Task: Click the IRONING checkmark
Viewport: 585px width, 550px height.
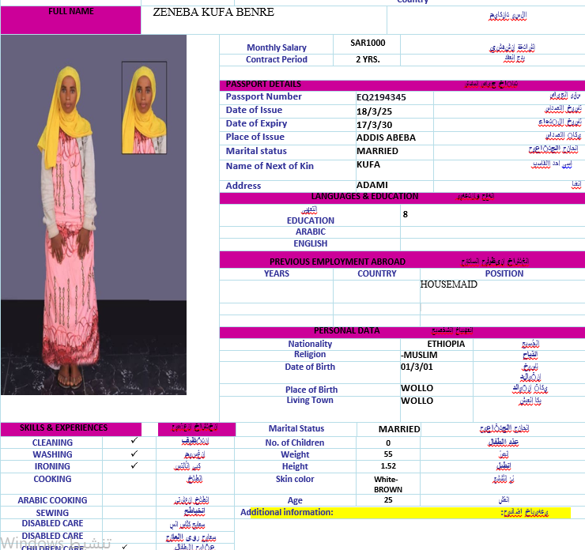Action: click(134, 465)
